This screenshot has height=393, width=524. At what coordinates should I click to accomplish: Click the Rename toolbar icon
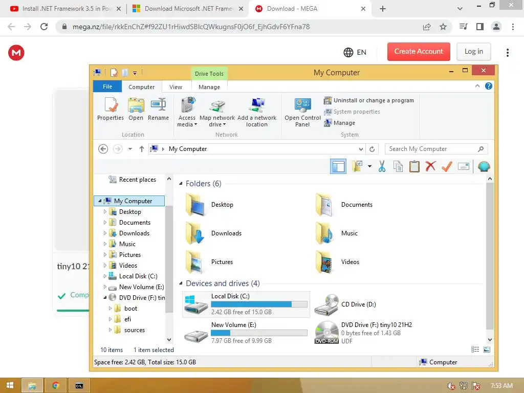(x=464, y=166)
